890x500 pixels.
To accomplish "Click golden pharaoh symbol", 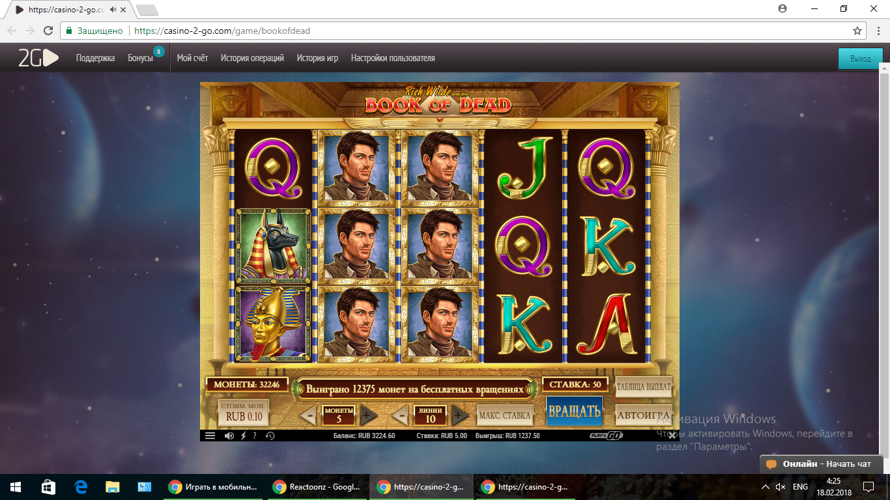I will click(x=273, y=323).
